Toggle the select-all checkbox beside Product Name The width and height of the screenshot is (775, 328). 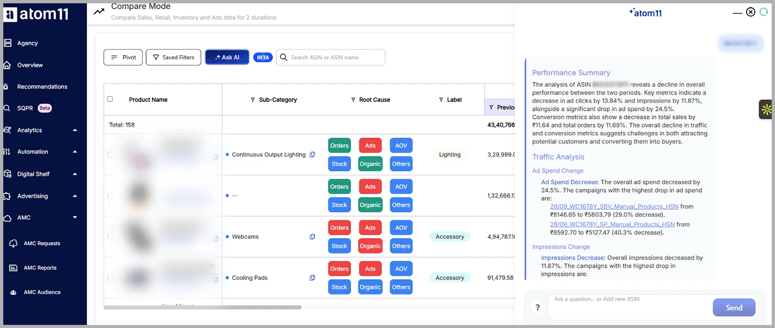(110, 99)
